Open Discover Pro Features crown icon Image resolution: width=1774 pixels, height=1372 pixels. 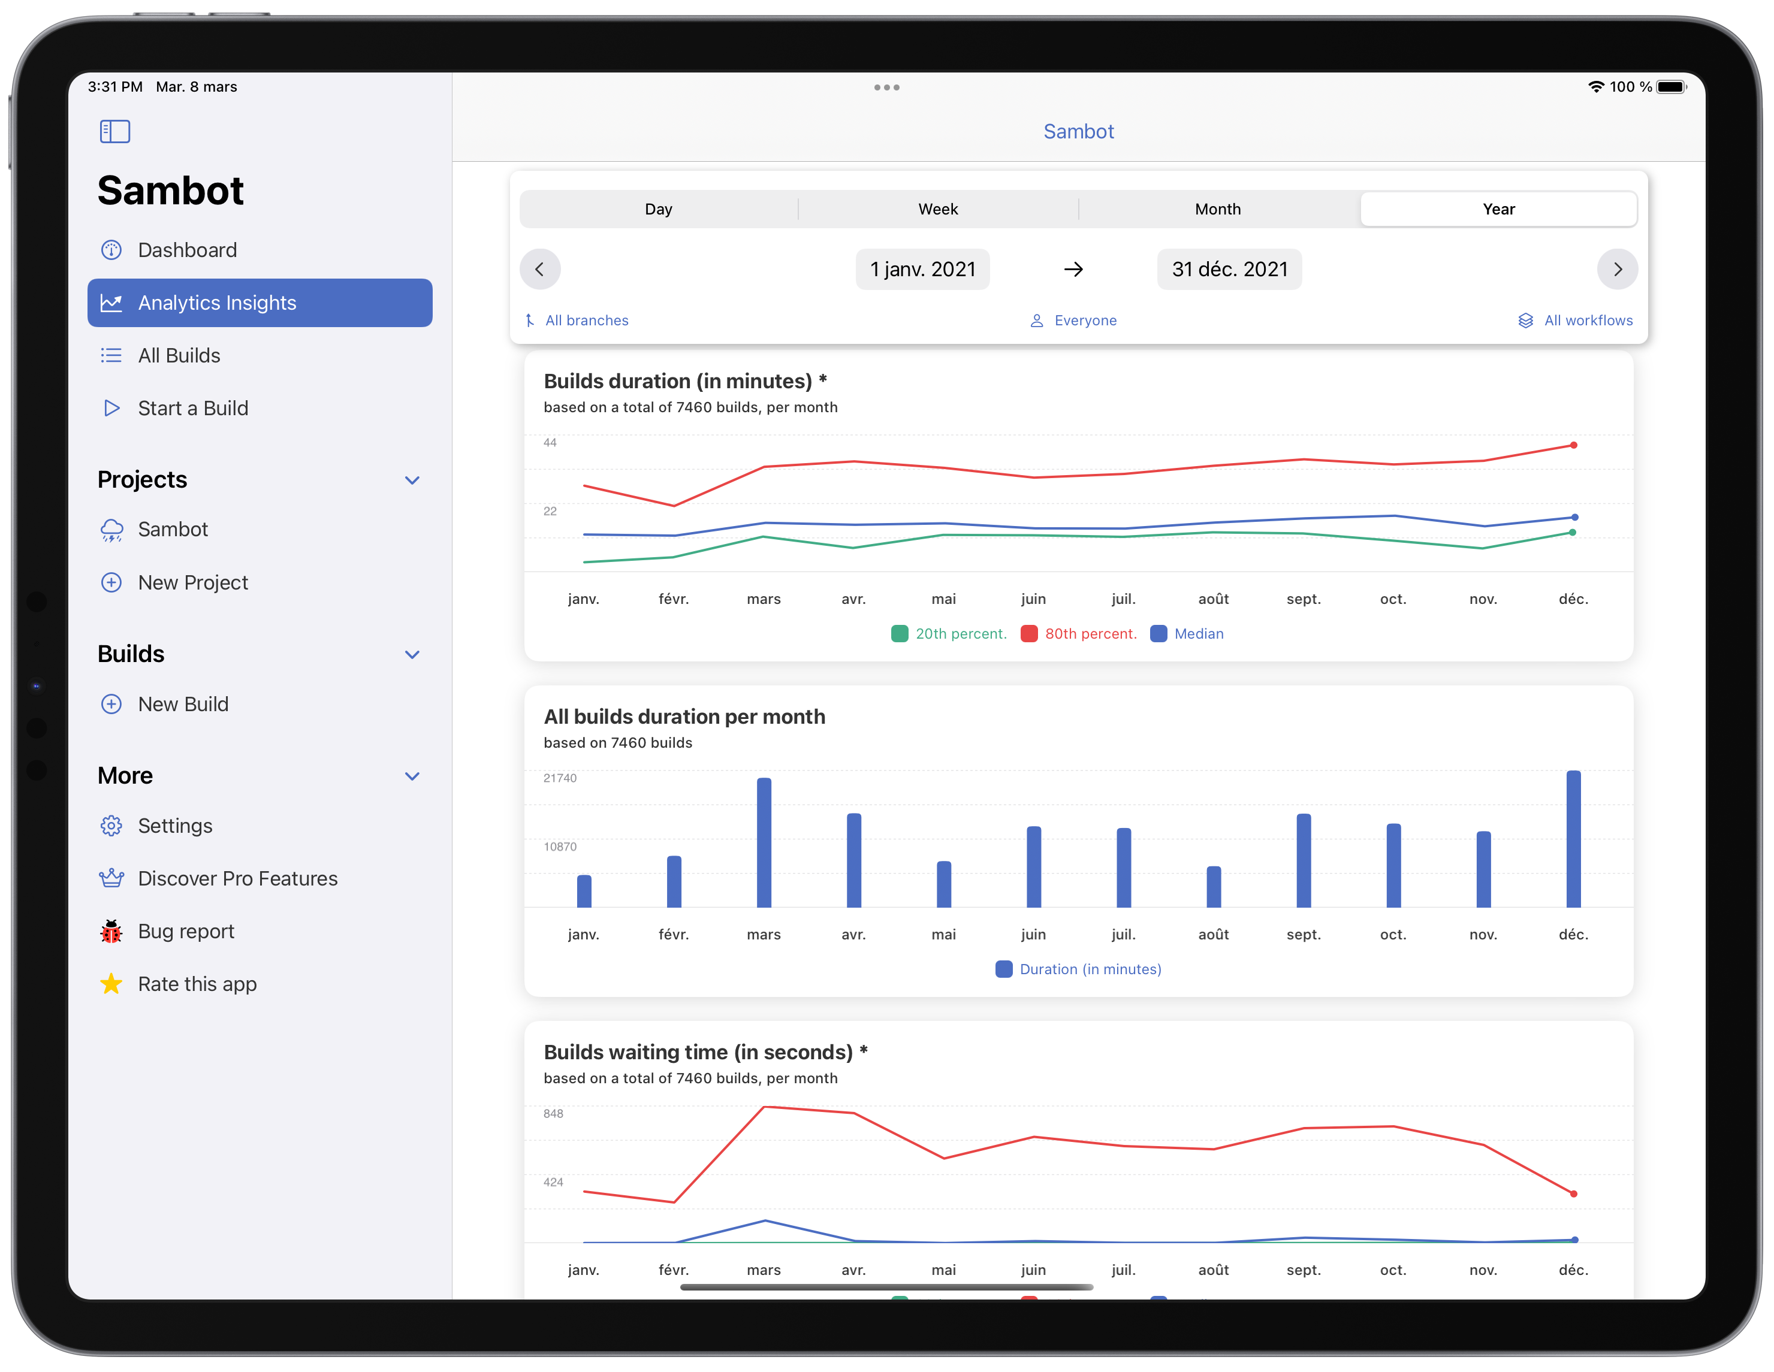[112, 879]
